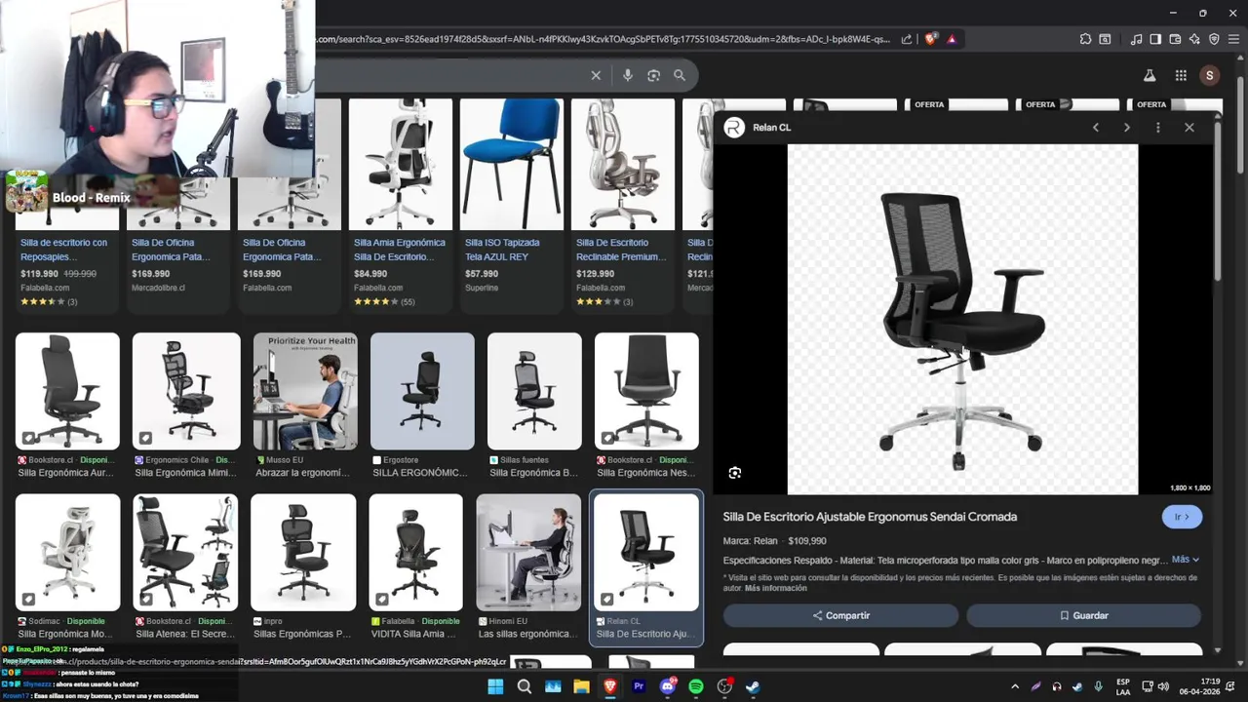Click the Compartir button

840,615
